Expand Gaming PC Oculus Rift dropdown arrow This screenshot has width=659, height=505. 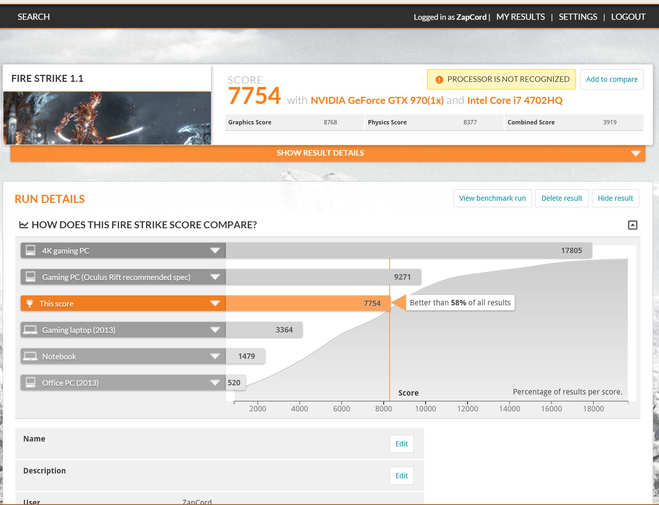click(x=215, y=277)
